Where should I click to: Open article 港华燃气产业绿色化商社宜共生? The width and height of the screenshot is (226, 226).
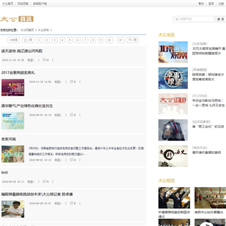pos(27,106)
